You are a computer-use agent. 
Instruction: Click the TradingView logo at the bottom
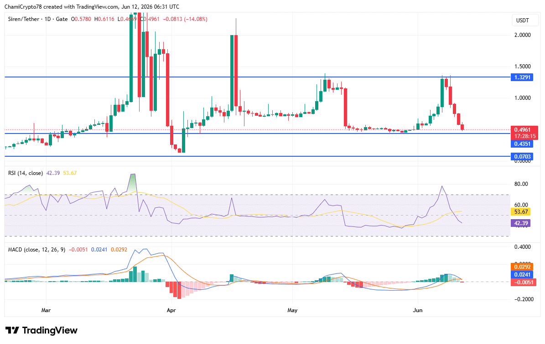tap(42, 330)
